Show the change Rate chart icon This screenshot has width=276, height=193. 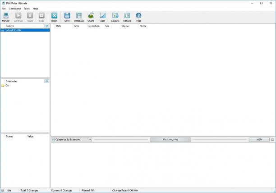pyautogui.click(x=102, y=16)
